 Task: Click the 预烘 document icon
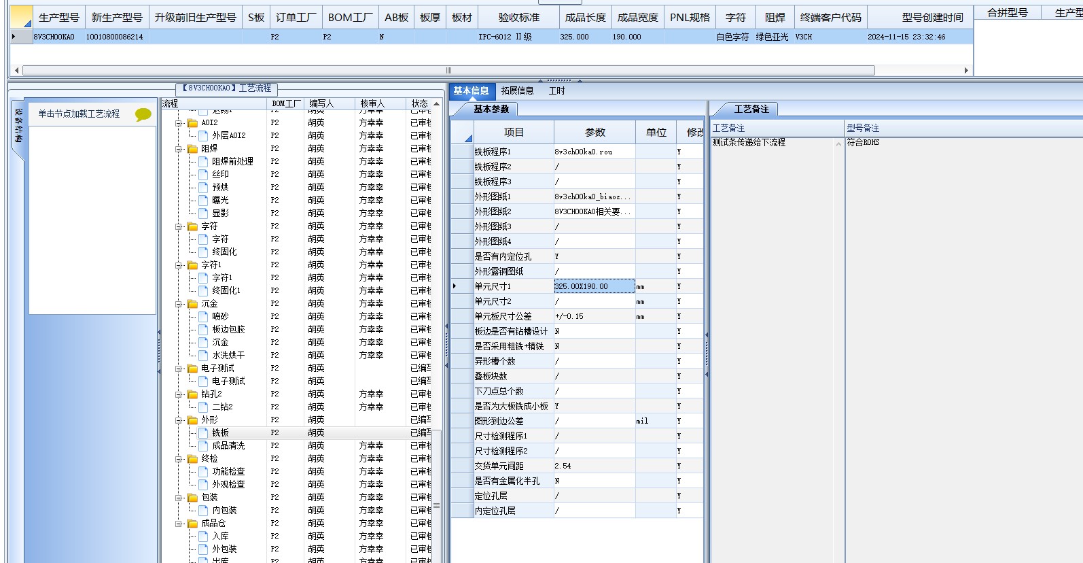[203, 188]
